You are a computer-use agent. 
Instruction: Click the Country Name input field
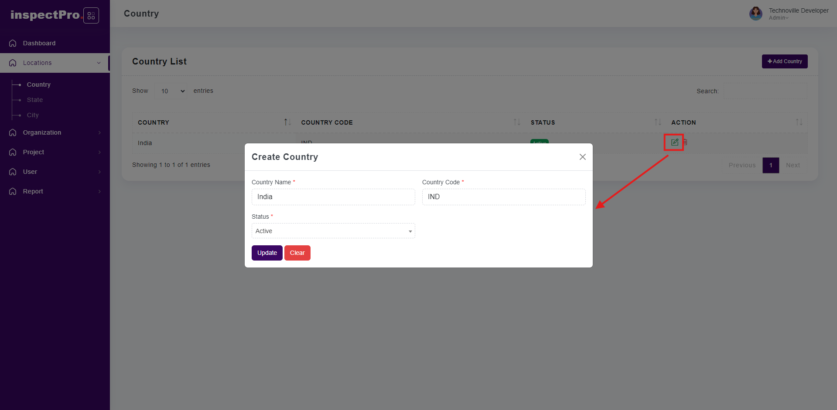pyautogui.click(x=333, y=197)
